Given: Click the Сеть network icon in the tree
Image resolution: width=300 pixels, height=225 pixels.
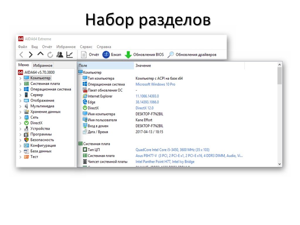Looking at the screenshot, I should (x=26, y=117).
